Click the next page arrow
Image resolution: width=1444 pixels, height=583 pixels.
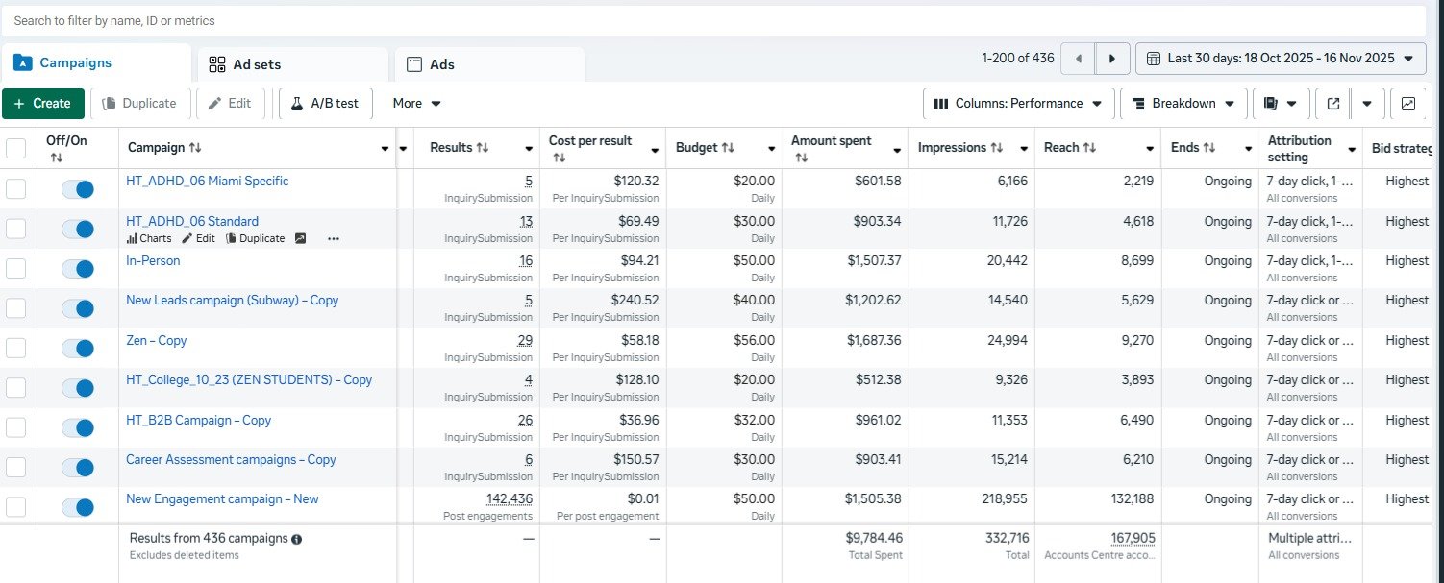coord(1112,59)
